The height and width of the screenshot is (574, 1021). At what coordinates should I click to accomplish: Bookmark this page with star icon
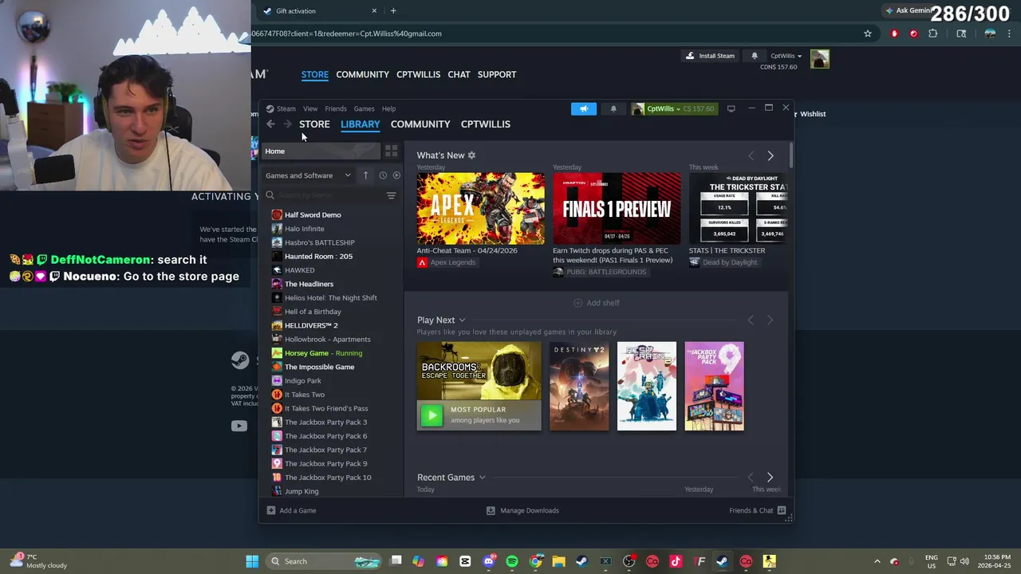(x=868, y=33)
